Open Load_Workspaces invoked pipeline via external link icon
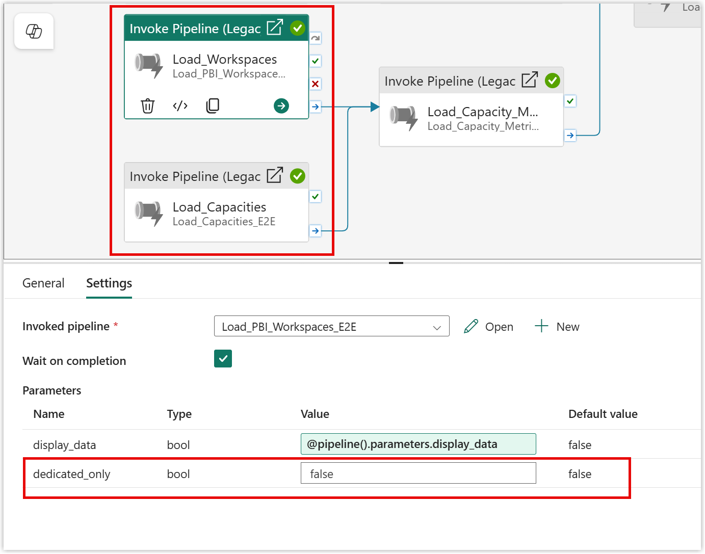The width and height of the screenshot is (705, 554). pos(275,28)
